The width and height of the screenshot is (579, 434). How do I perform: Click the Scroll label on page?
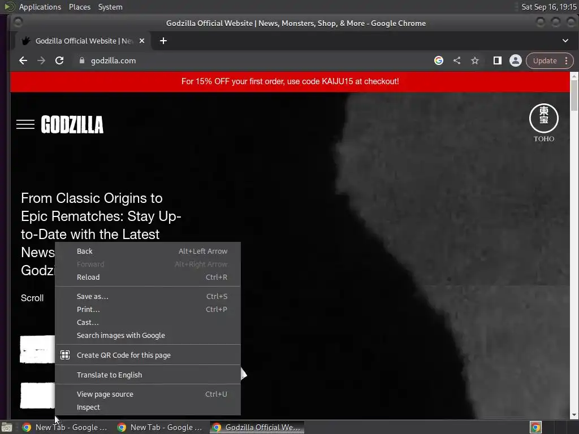[x=32, y=298]
